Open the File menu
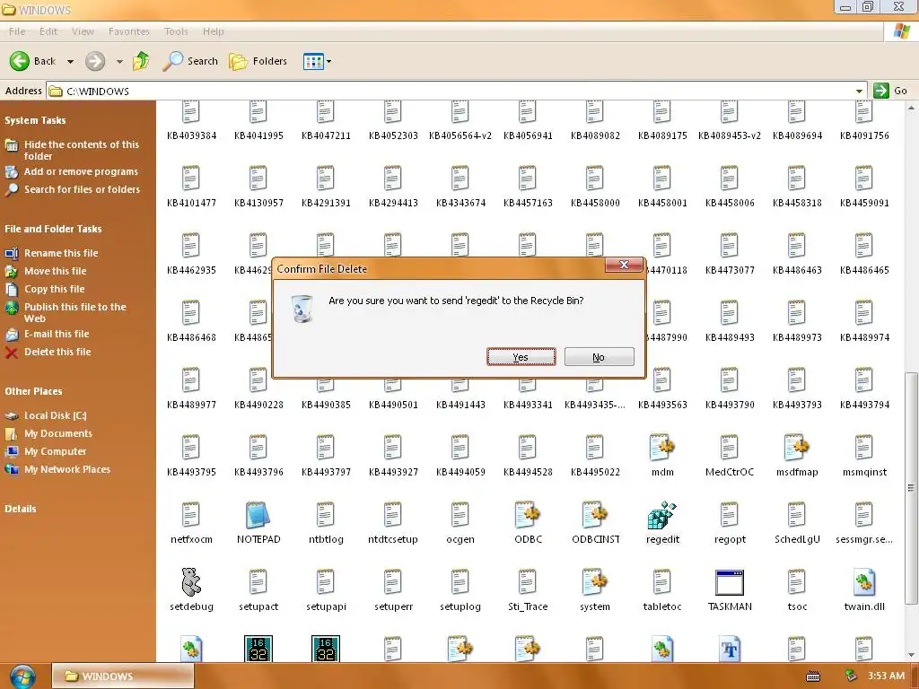The height and width of the screenshot is (689, 919). coord(17,31)
